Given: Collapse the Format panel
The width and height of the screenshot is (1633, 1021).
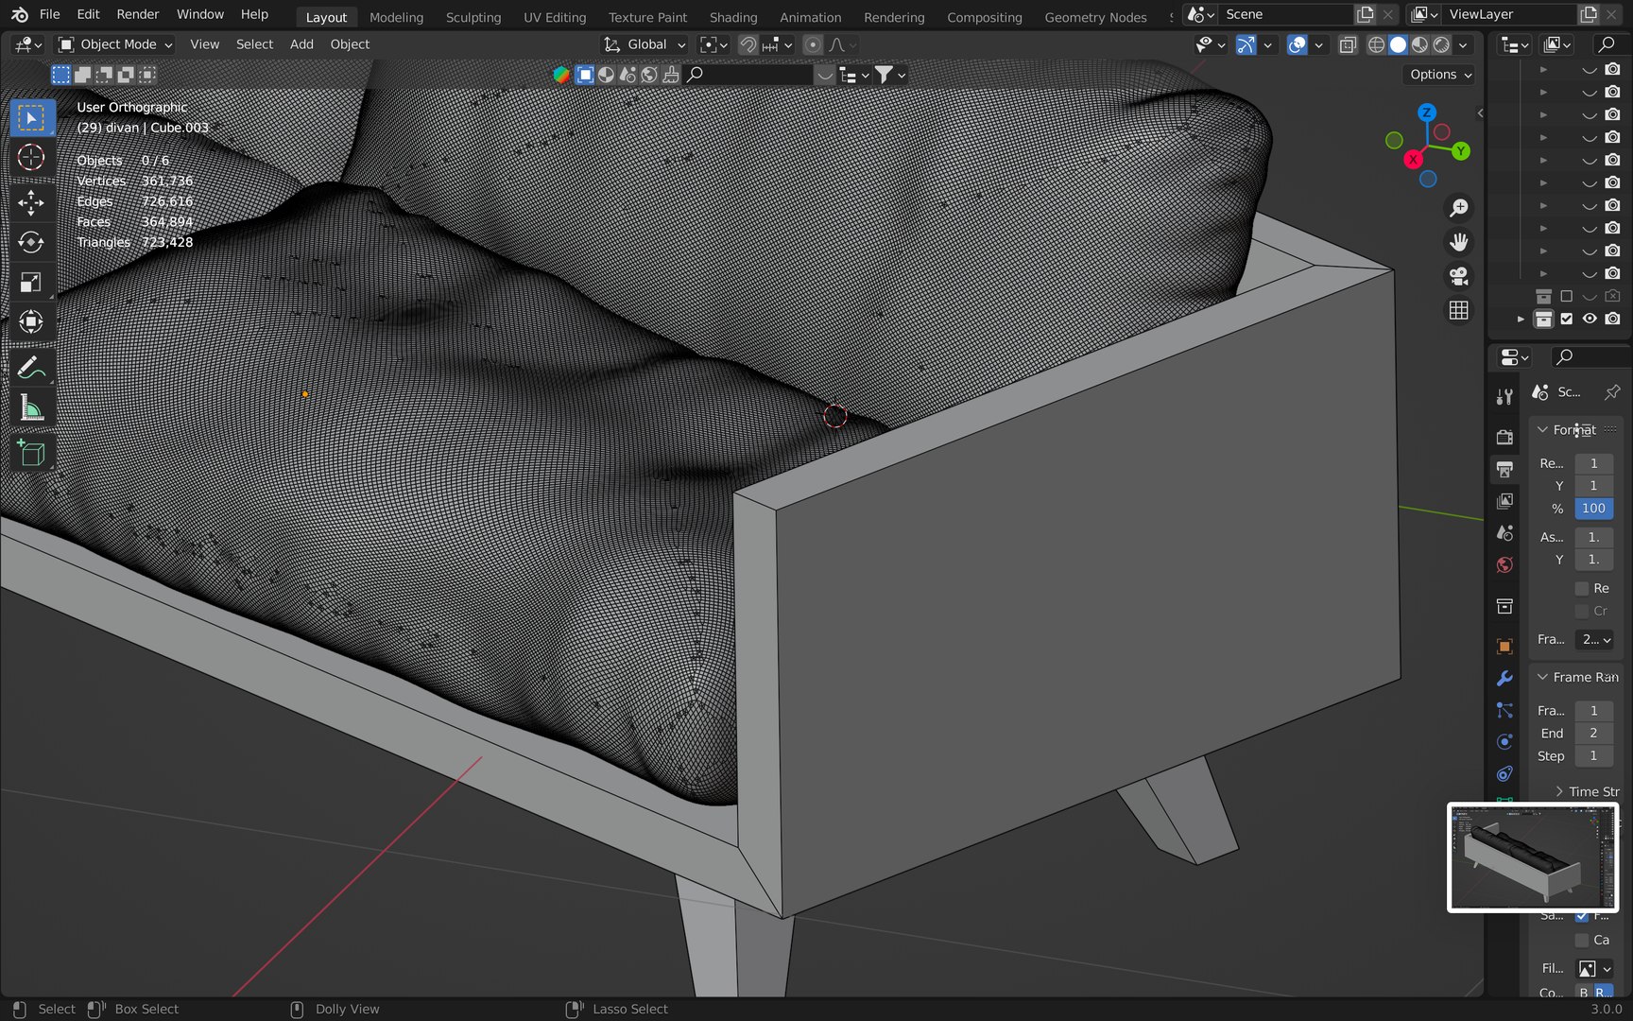Looking at the screenshot, I should click(1542, 429).
